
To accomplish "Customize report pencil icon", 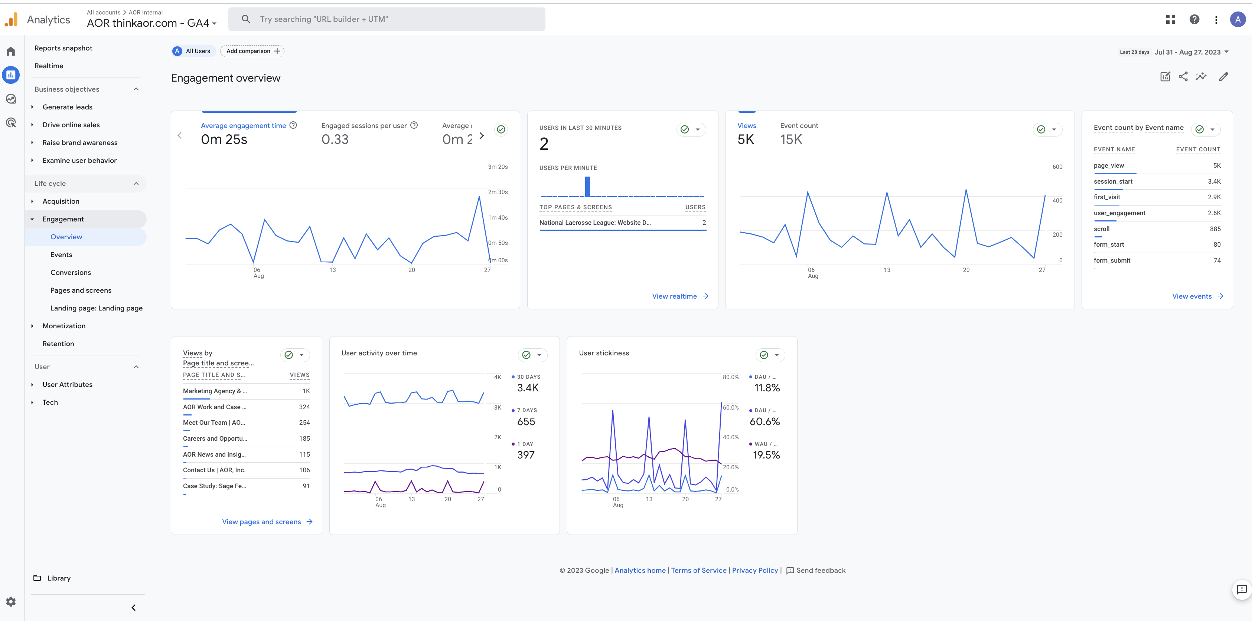I will [1223, 76].
